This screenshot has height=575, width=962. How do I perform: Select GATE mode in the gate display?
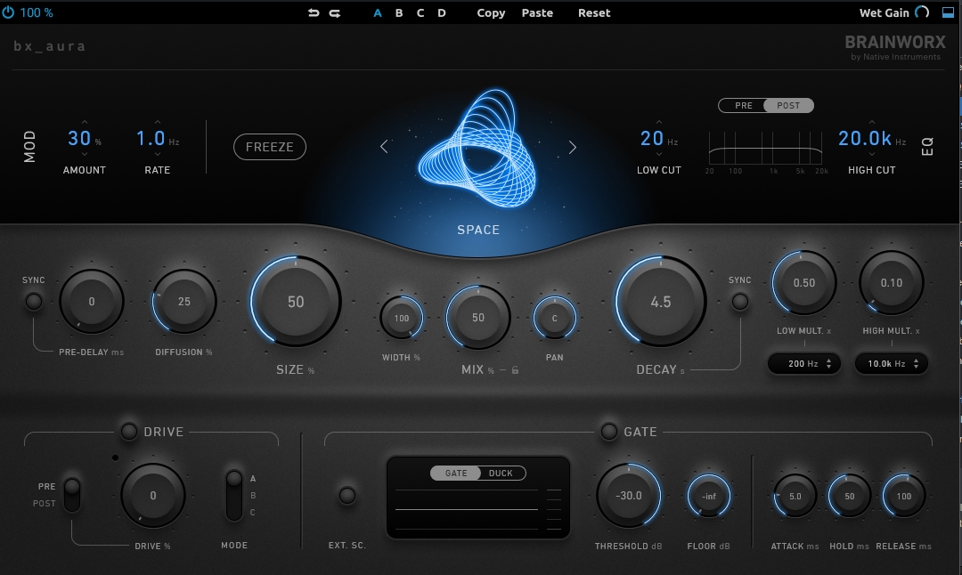[456, 474]
